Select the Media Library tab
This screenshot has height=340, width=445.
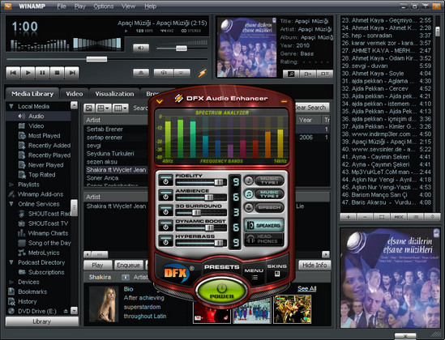tap(32, 94)
